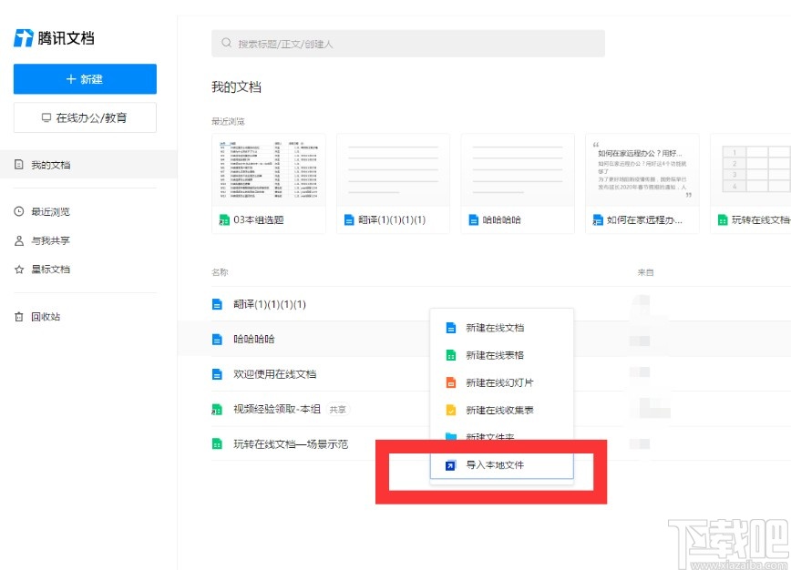The image size is (791, 570).
Task: Click the 在线办公/教育 button
Action: [84, 117]
